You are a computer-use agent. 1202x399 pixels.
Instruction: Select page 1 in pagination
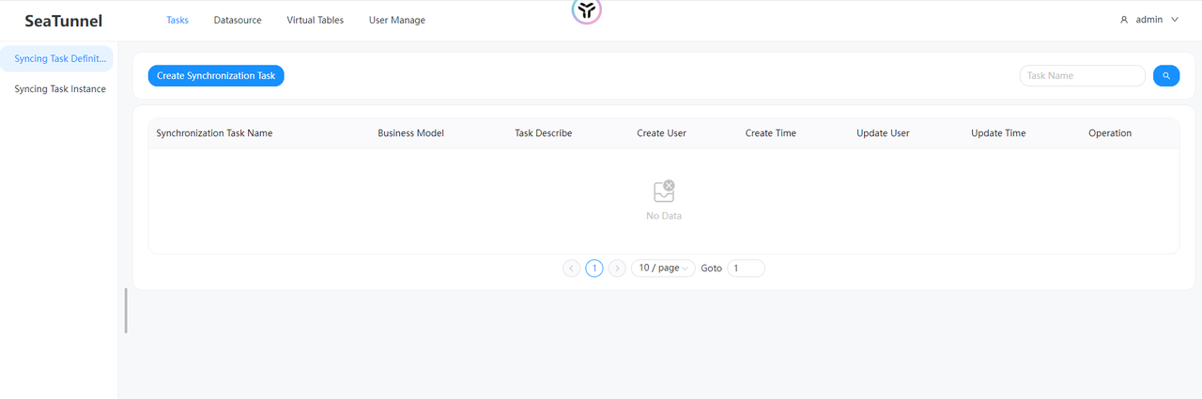coord(593,269)
